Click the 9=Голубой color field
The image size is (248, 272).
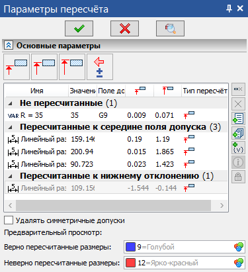click(185, 247)
